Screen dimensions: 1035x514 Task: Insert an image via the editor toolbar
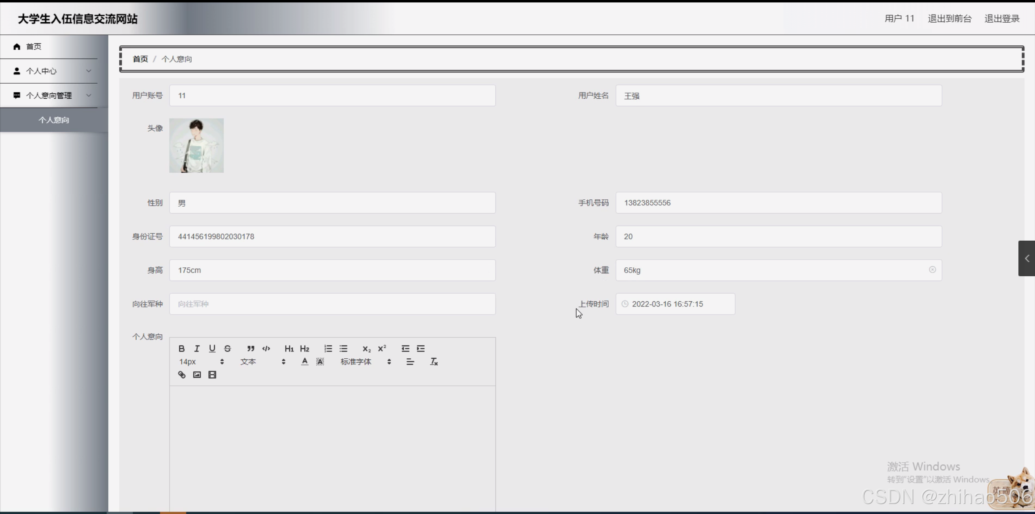click(x=197, y=375)
